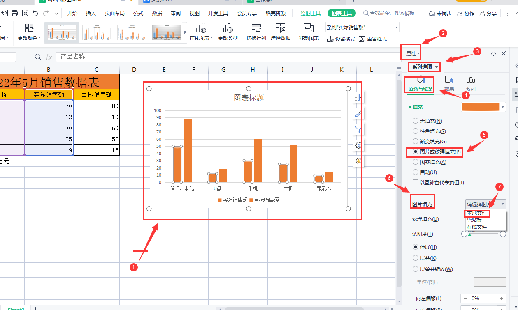This screenshot has width=518, height=310.
Task: Click the transparency slider track
Action: point(483,234)
